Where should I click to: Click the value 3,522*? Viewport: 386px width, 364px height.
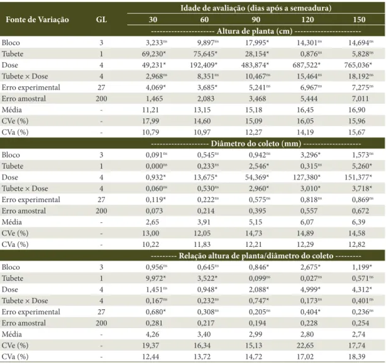pos(207,278)
